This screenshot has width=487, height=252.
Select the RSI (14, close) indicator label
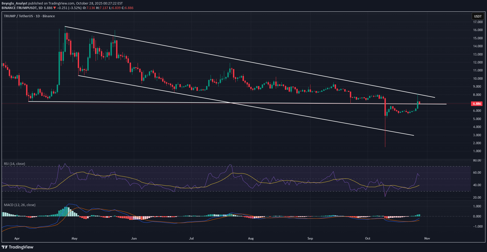15,164
